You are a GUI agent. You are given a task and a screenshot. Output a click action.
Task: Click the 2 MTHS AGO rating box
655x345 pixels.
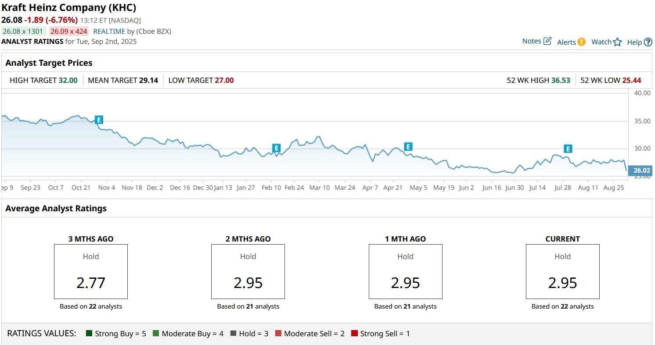coord(248,272)
